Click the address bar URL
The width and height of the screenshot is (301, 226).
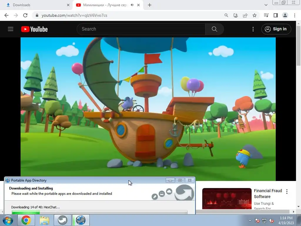click(74, 15)
